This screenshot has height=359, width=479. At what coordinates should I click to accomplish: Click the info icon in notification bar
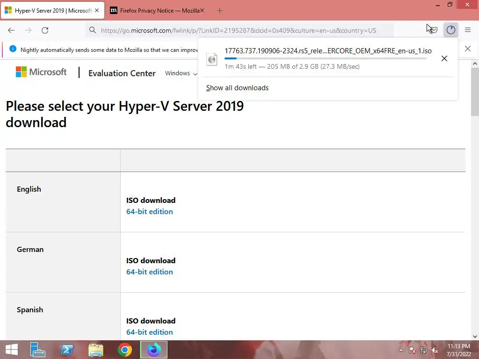[x=13, y=49]
